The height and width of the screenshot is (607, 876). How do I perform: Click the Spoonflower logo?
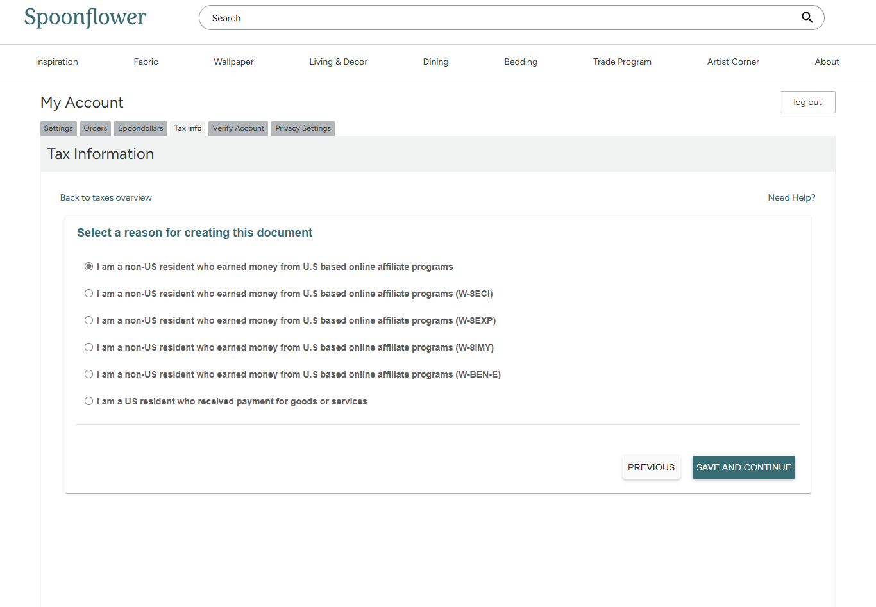85,17
